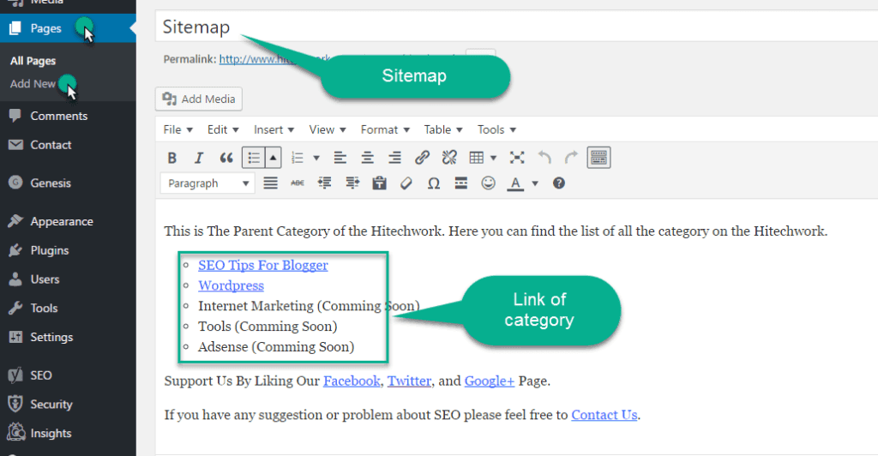Open bulleted list style options arrow
Screen dimensions: 878x456
pos(273,158)
